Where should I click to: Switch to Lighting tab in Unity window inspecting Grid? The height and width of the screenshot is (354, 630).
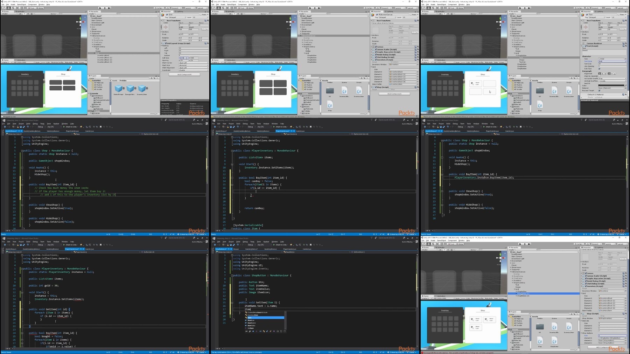pos(179,12)
